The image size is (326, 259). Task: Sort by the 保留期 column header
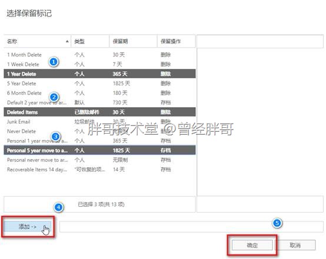[133, 41]
